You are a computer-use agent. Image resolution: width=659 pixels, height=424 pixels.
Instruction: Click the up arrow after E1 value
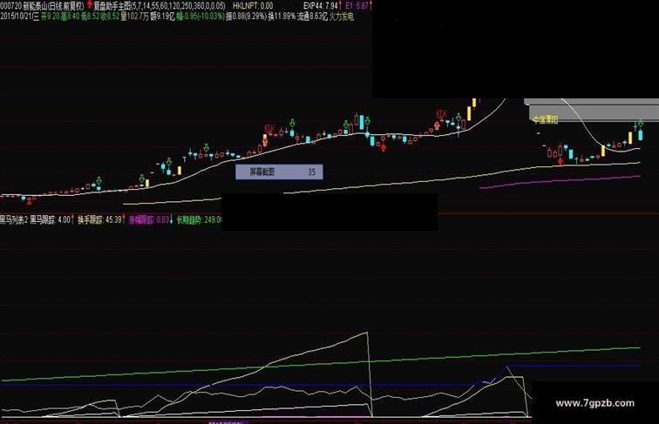pos(370,5)
